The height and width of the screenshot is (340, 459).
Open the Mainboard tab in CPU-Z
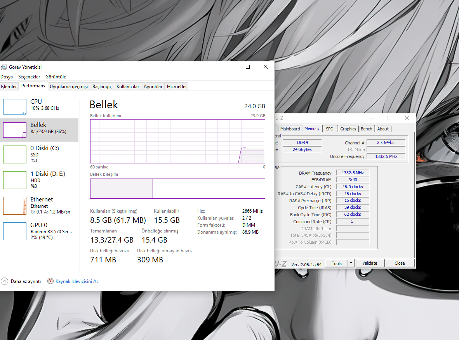(290, 129)
